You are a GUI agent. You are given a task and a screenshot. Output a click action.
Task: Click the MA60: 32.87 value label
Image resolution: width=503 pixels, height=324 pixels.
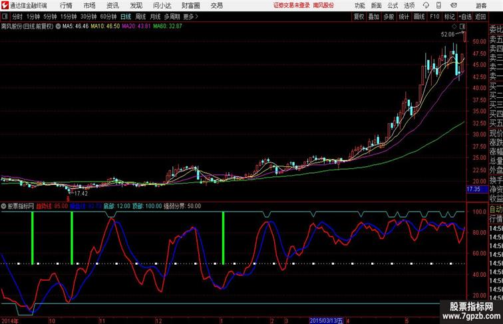coord(168,27)
